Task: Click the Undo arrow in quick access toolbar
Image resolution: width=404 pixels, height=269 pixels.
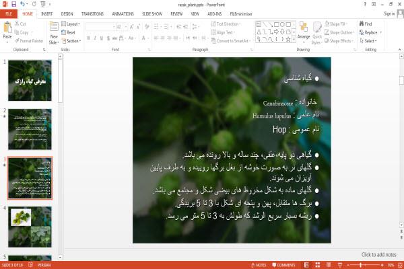Action: 23,4
